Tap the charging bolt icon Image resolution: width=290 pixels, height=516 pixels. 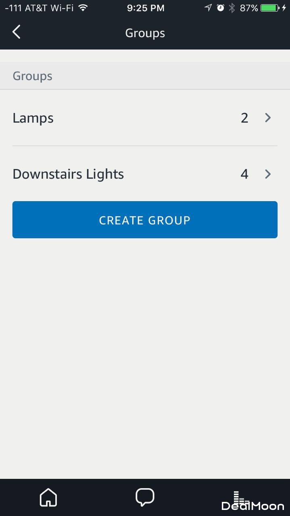[x=284, y=8]
